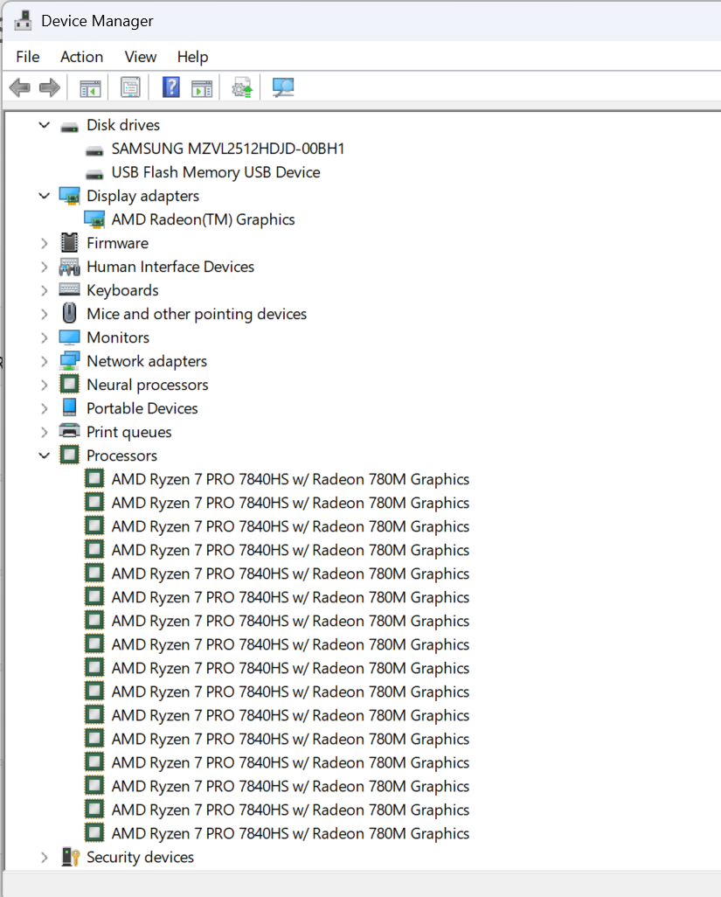Screen dimensions: 721x897
Task: Click the Back arrow toolbar icon
Action: tap(20, 87)
